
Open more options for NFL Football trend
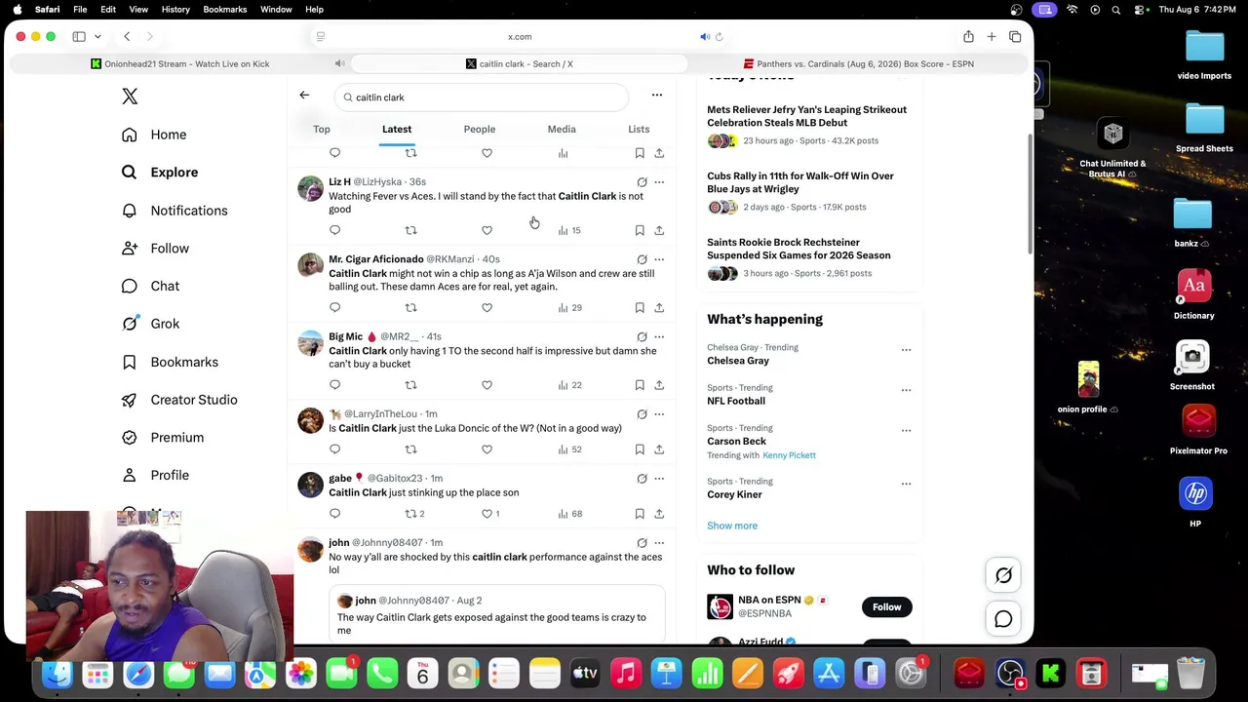click(906, 390)
